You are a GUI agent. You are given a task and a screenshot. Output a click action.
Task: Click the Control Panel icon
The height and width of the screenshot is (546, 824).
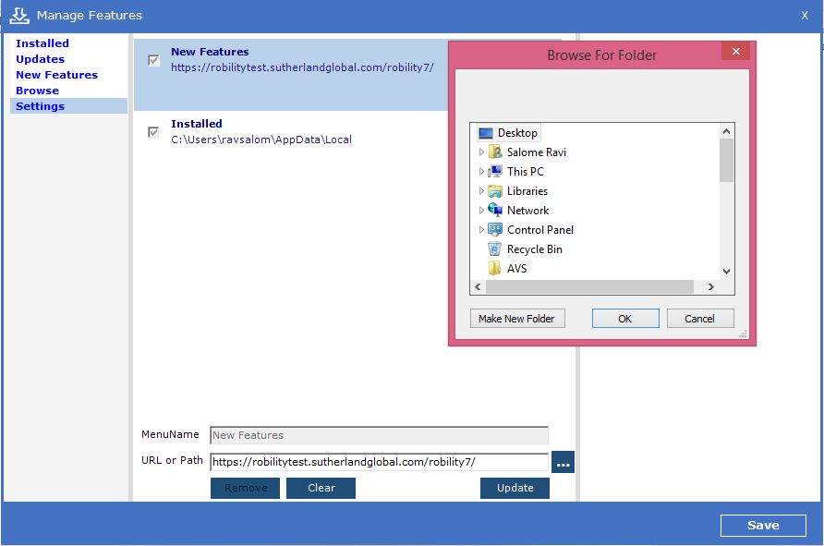pyautogui.click(x=495, y=230)
